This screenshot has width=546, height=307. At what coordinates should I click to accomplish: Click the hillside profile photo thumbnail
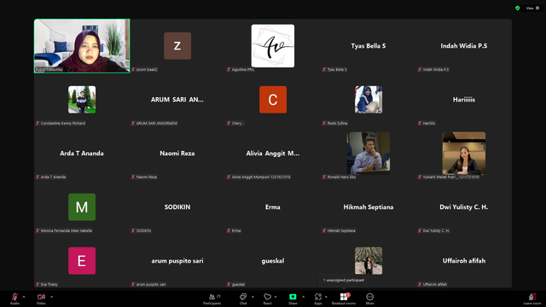coord(369,261)
